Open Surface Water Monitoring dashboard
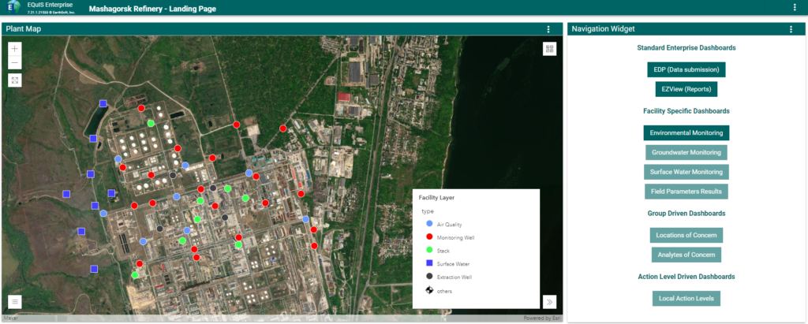 point(686,172)
